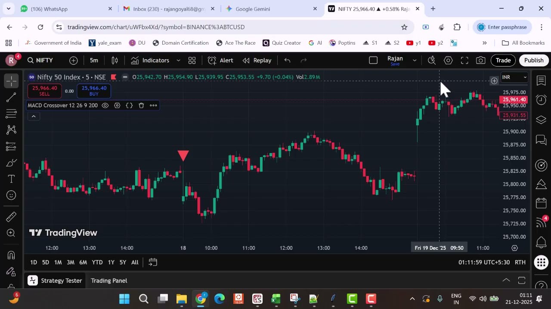
Task: Undo the last chart action
Action: click(x=288, y=61)
